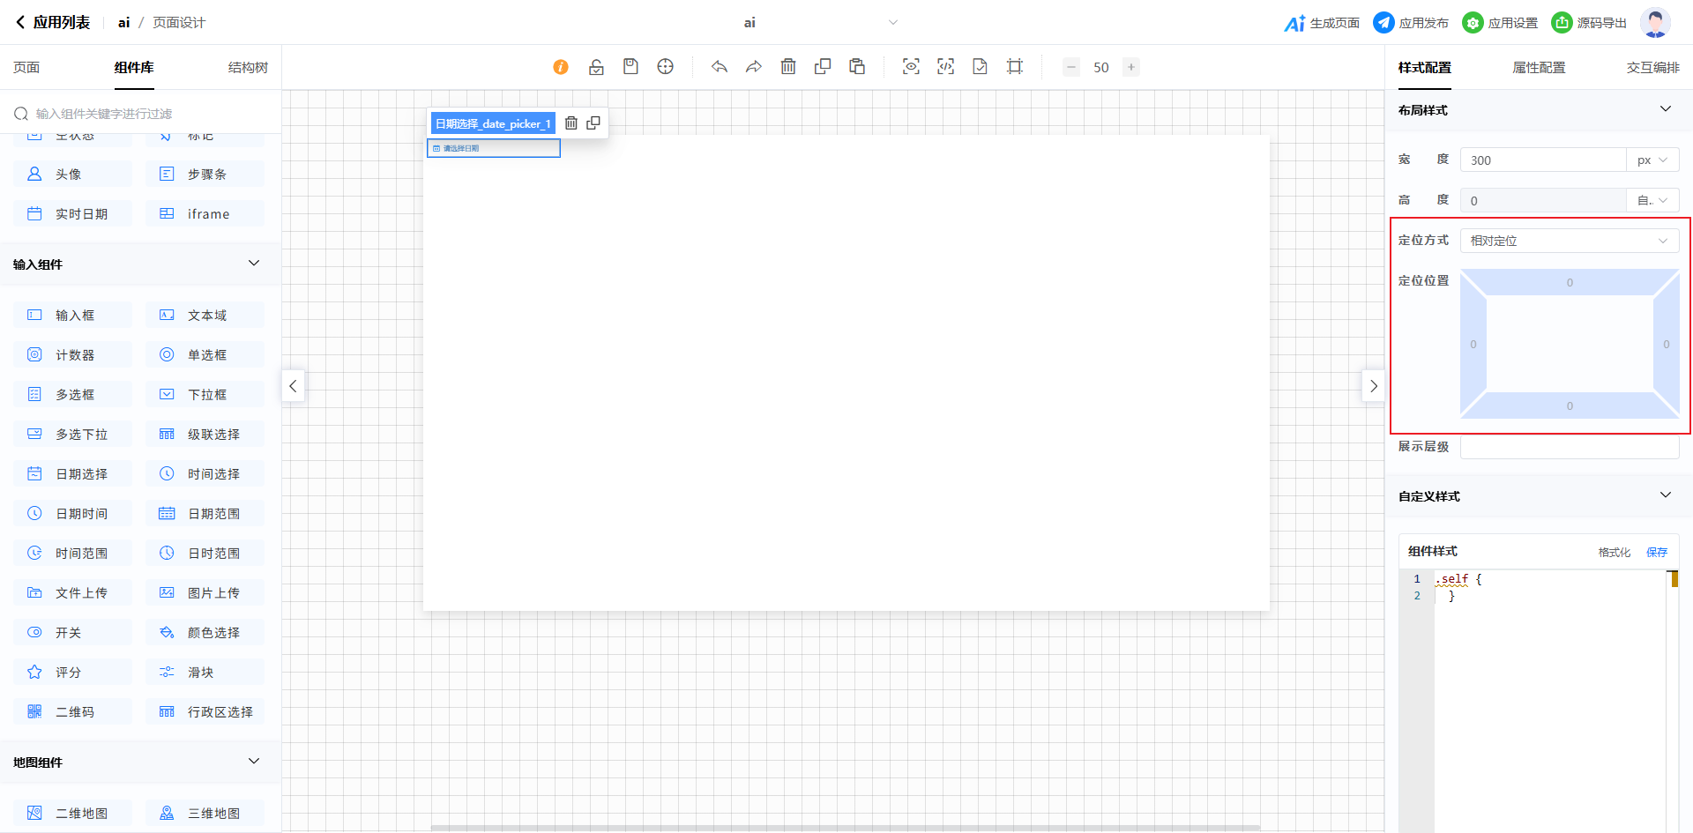
Task: Collapse the right style panel arrow
Action: [x=1373, y=386]
